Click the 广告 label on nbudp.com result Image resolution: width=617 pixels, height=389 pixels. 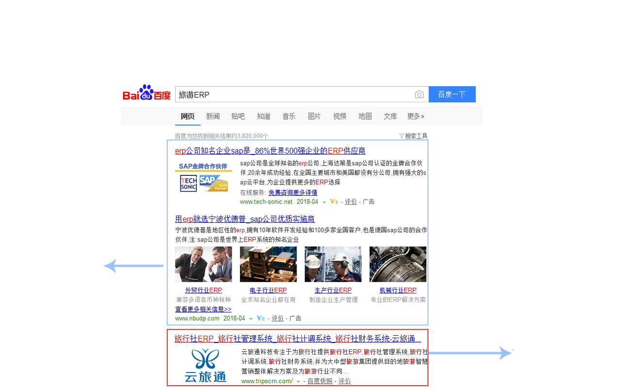296,318
